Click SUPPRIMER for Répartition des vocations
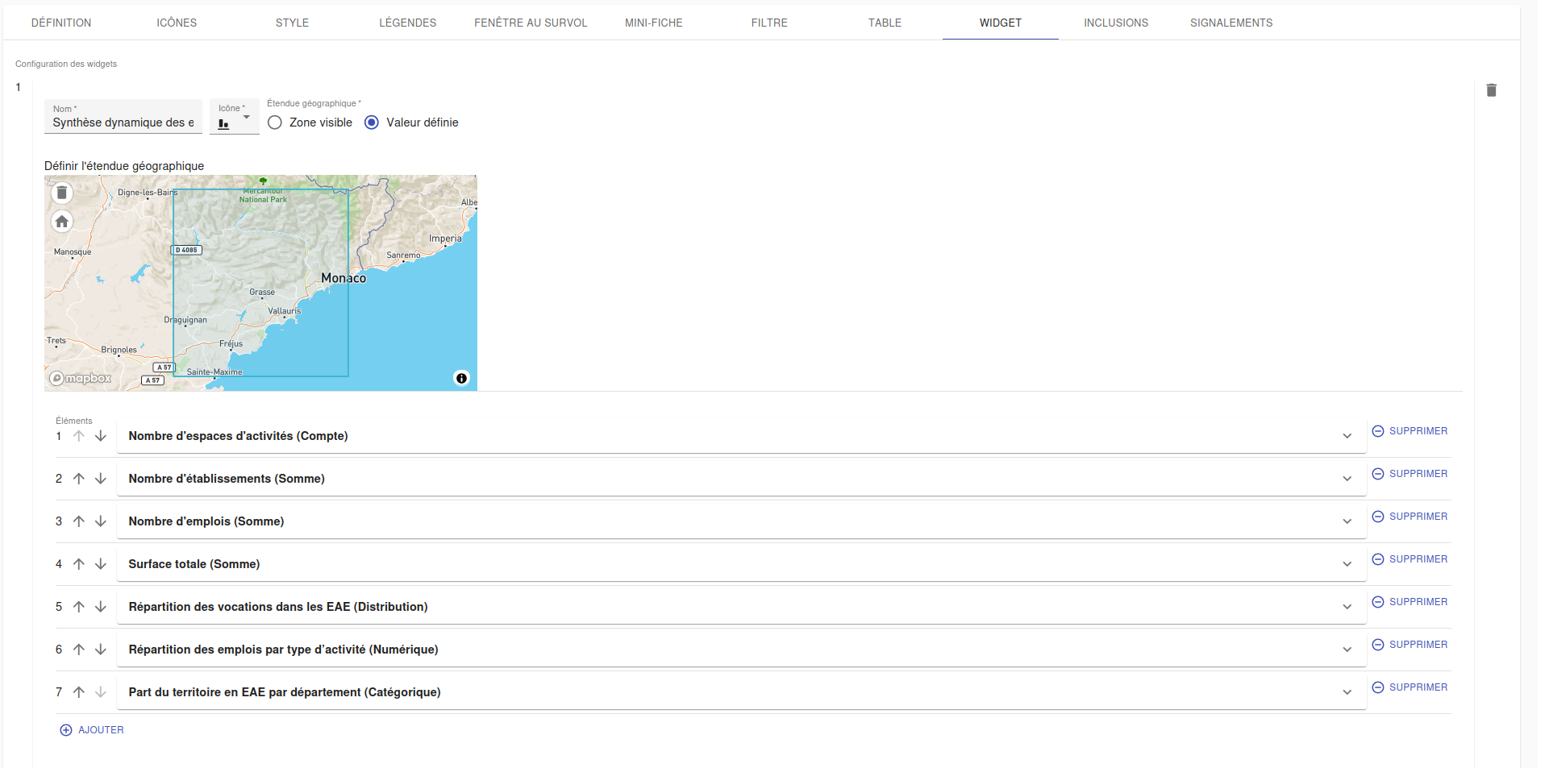1545x768 pixels. pyautogui.click(x=1410, y=602)
